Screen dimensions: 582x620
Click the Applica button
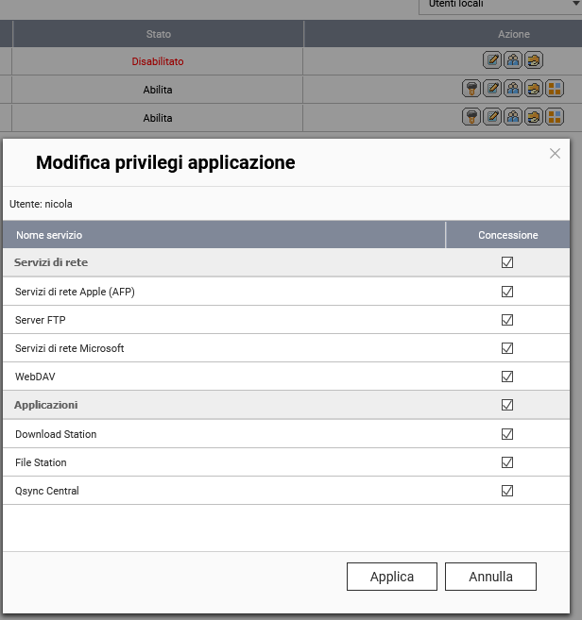tap(392, 577)
